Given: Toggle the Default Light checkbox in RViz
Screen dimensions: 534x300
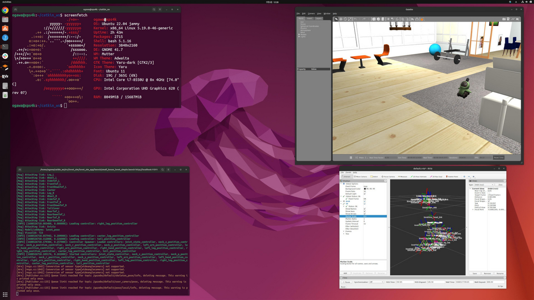Looking at the screenshot, I should point(364,194).
